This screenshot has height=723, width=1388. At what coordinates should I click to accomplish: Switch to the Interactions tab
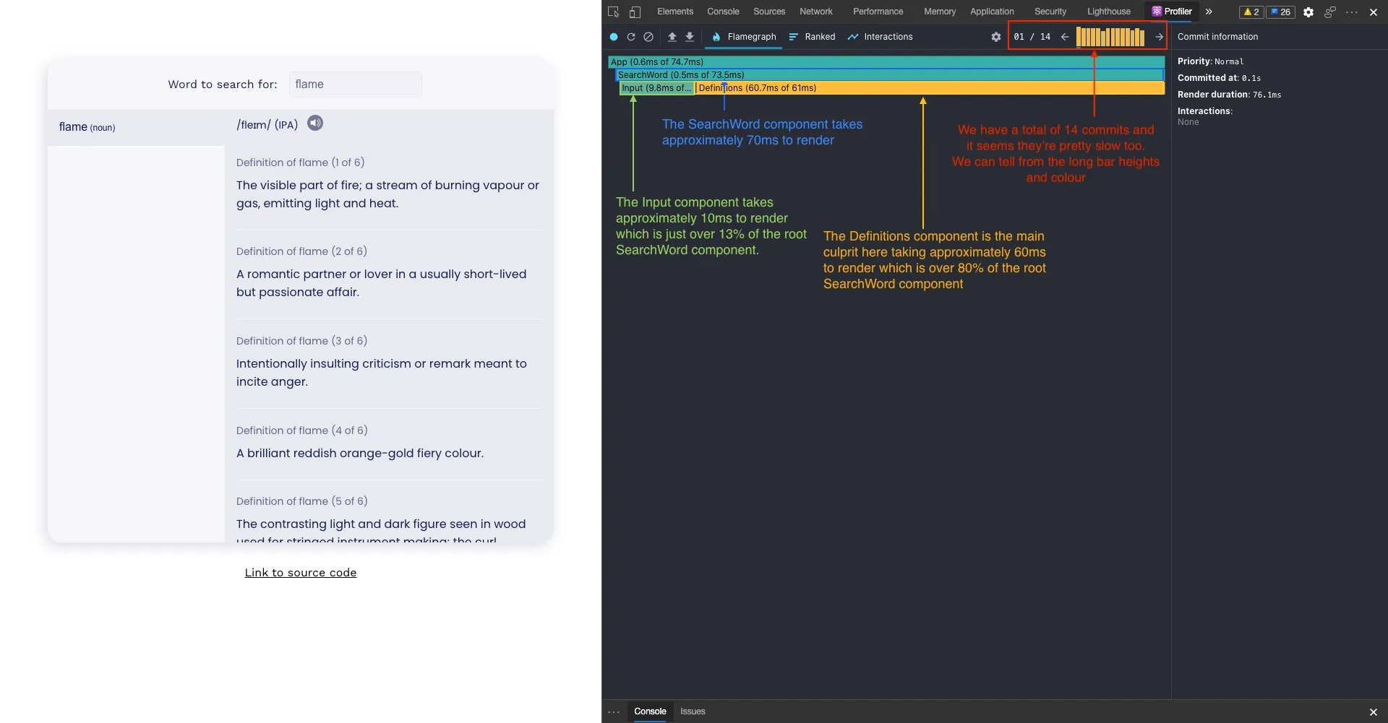[880, 37]
